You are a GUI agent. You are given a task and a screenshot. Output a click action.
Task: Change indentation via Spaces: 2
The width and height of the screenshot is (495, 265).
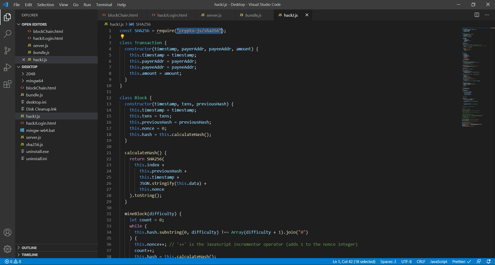coord(388,262)
